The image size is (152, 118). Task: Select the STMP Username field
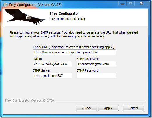[x=96, y=64]
